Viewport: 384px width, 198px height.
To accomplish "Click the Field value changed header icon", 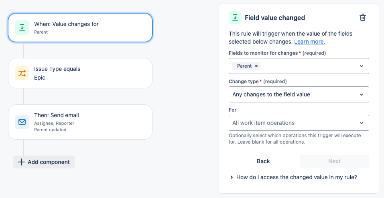I will coord(235,18).
